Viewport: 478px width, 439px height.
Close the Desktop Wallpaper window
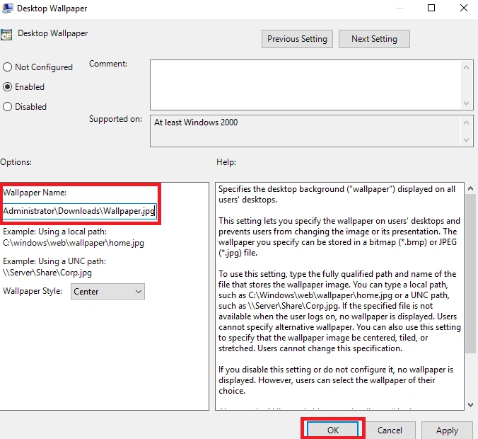464,8
